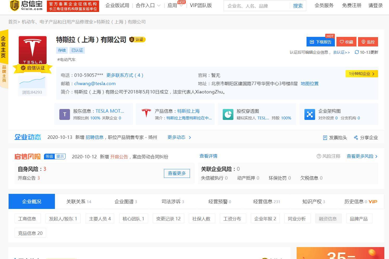Click the refresh icon next to 10-13更新
The width and height of the screenshot is (389, 259).
click(357, 52)
